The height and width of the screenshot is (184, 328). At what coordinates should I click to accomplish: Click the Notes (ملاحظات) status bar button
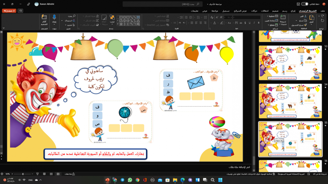[x=70, y=174]
